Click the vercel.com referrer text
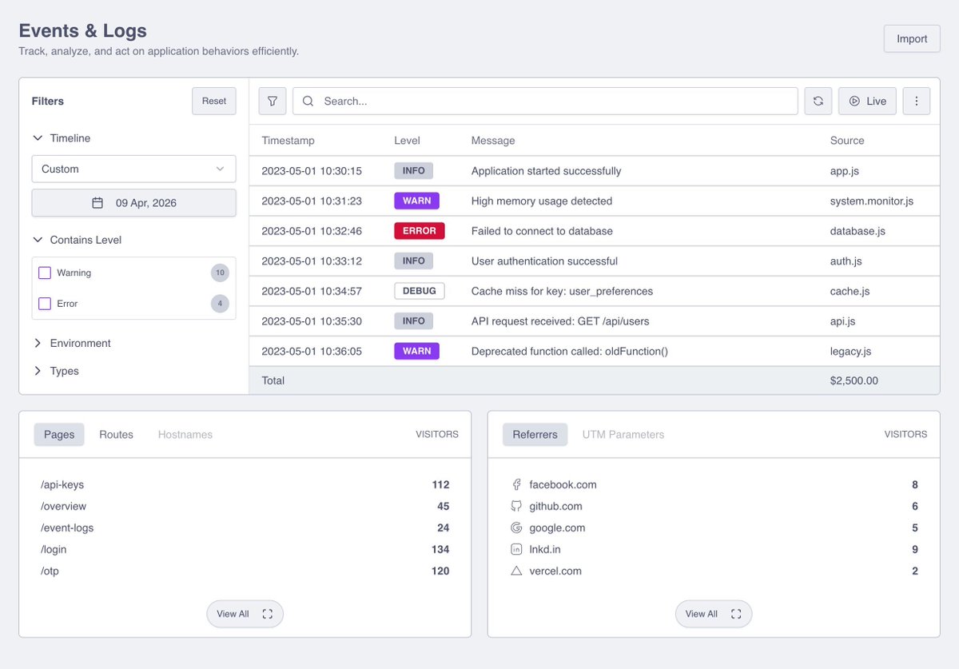This screenshot has height=669, width=959. click(x=555, y=571)
